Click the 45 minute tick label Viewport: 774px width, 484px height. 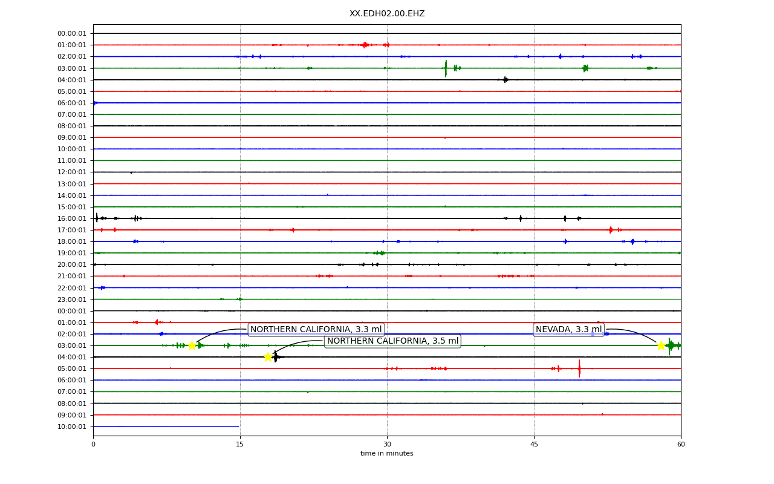[x=534, y=444]
